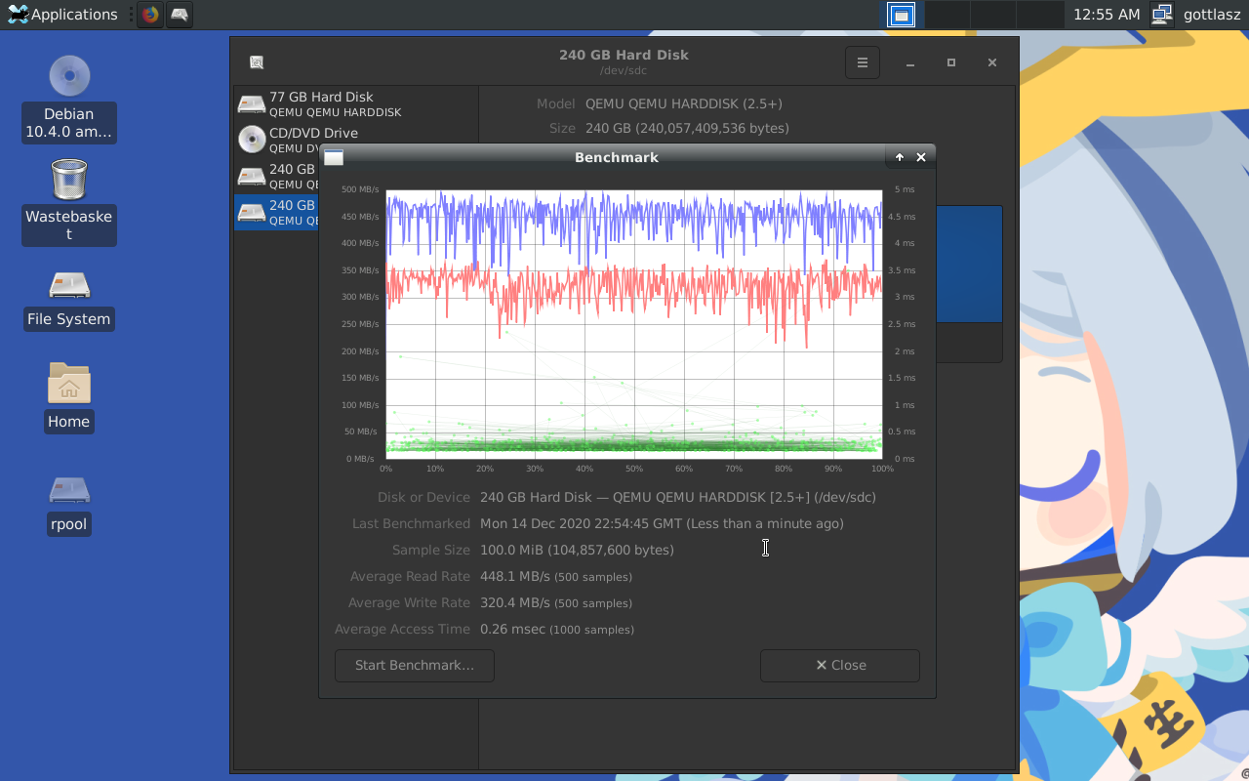
Task: Select 77 GB Hard Disk in sidebar
Action: tap(355, 104)
